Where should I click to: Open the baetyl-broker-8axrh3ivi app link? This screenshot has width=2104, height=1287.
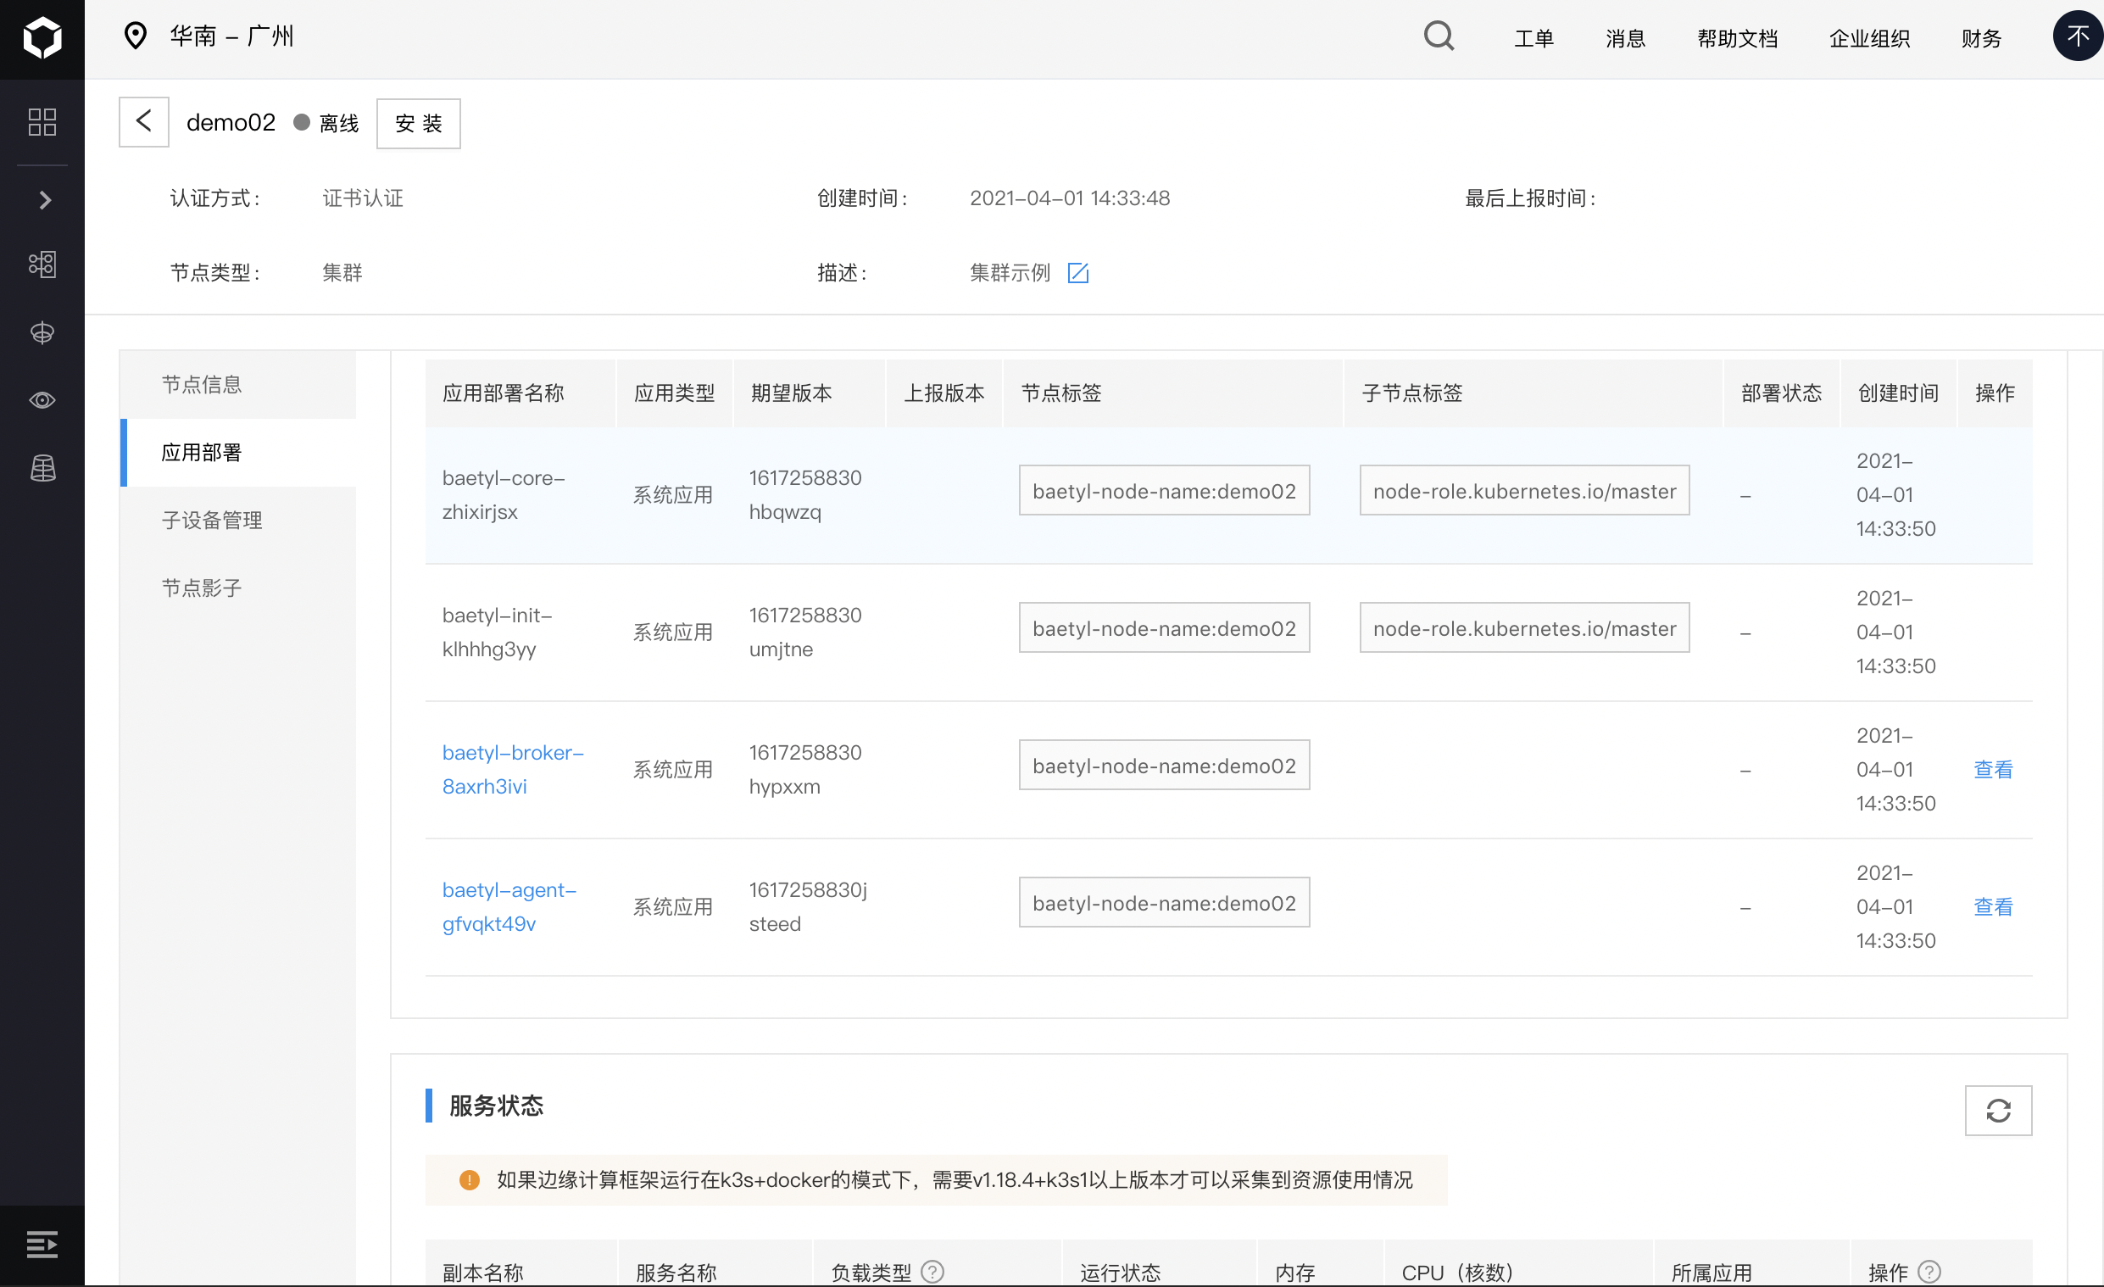512,770
